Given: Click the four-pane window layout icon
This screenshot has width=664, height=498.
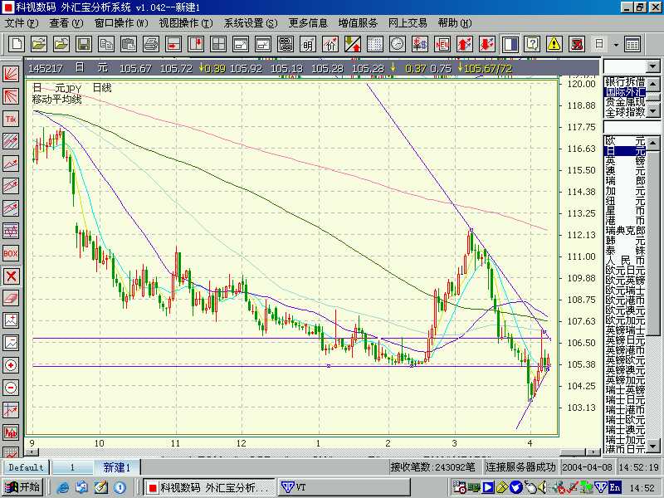Looking at the screenshot, I should [218, 44].
